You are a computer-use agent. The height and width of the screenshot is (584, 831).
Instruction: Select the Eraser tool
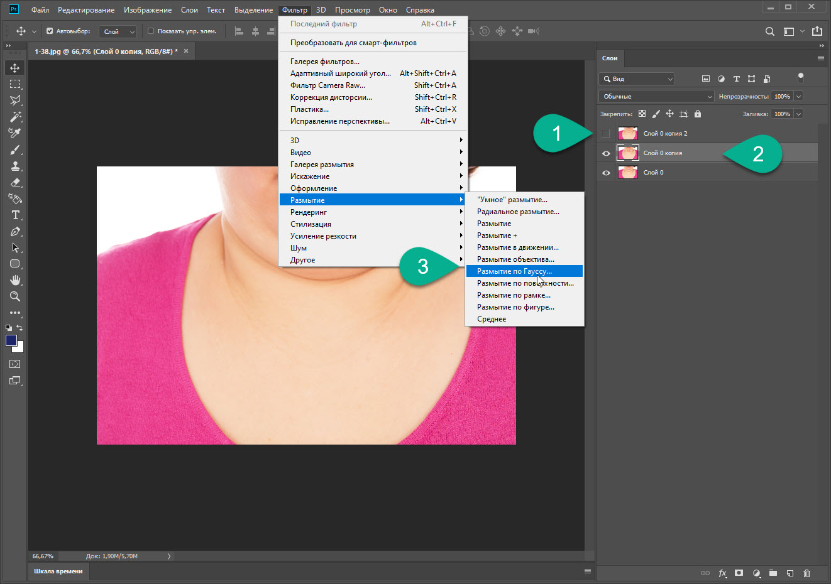[x=15, y=182]
